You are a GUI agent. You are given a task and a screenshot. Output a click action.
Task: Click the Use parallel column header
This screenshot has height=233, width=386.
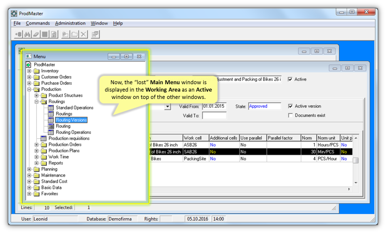253,138
